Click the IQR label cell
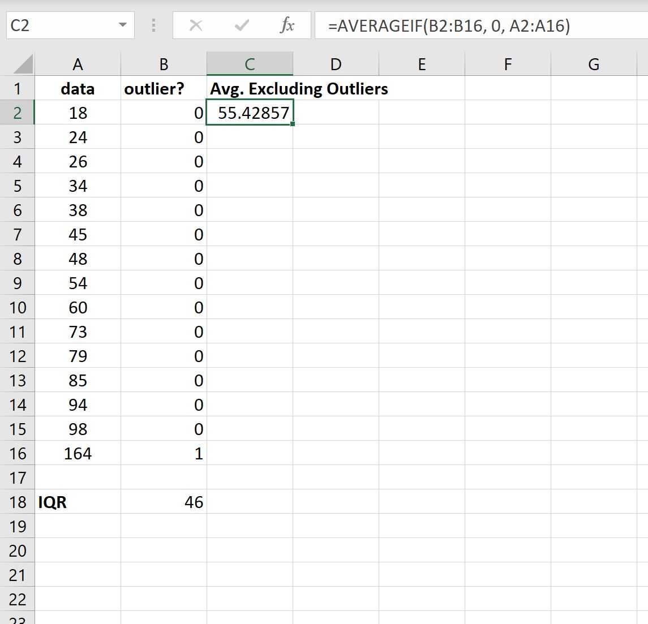This screenshot has width=648, height=624. (78, 502)
